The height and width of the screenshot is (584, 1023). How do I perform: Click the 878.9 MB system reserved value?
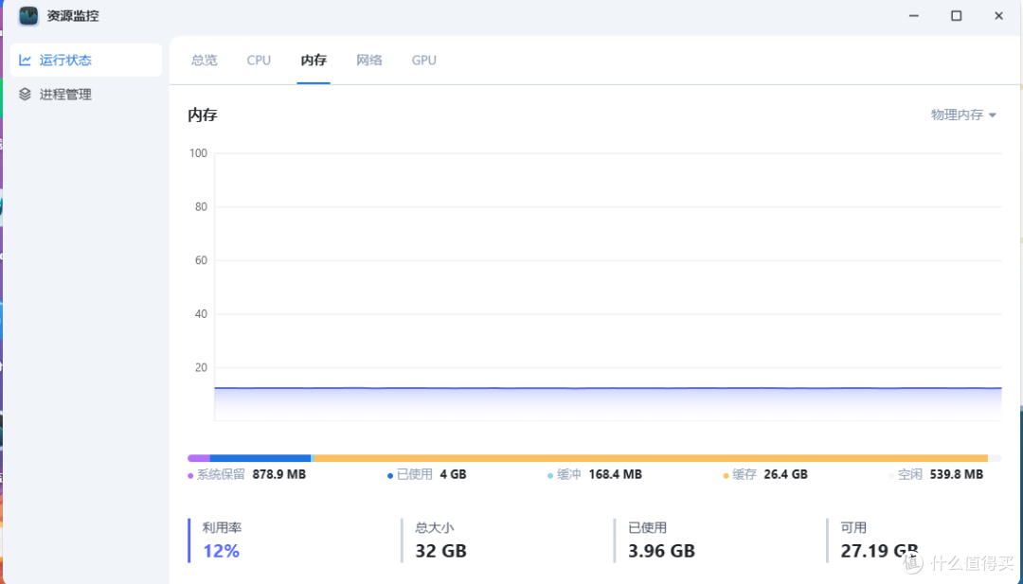point(279,474)
